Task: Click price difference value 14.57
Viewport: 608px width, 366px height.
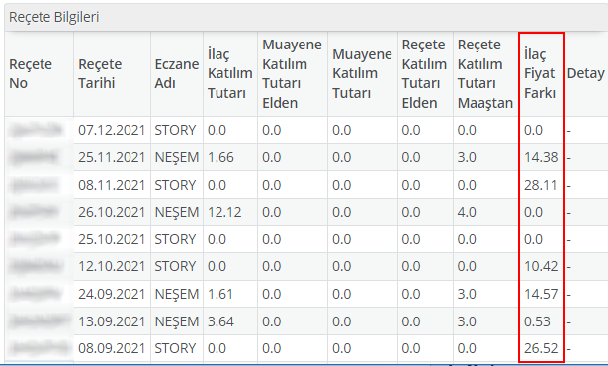Action: click(x=541, y=294)
